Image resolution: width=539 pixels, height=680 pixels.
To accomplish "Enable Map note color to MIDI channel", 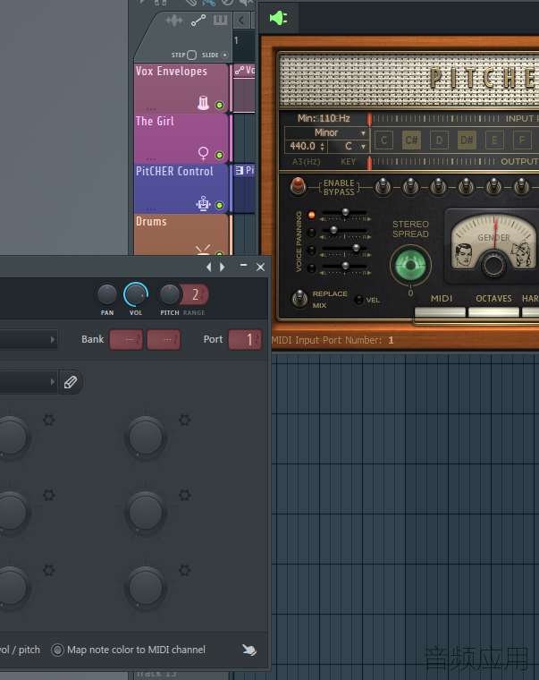I will (x=57, y=650).
